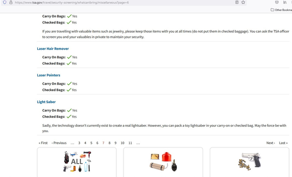This screenshot has height=177, width=292.
Task: Select current page number 7
Action: pos(103,143)
